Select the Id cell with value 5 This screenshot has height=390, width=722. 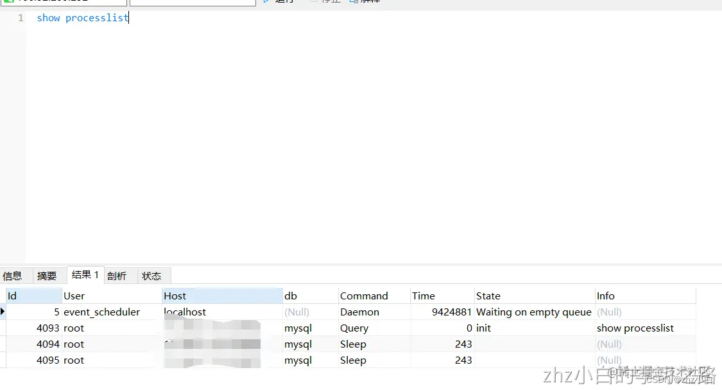(33, 312)
